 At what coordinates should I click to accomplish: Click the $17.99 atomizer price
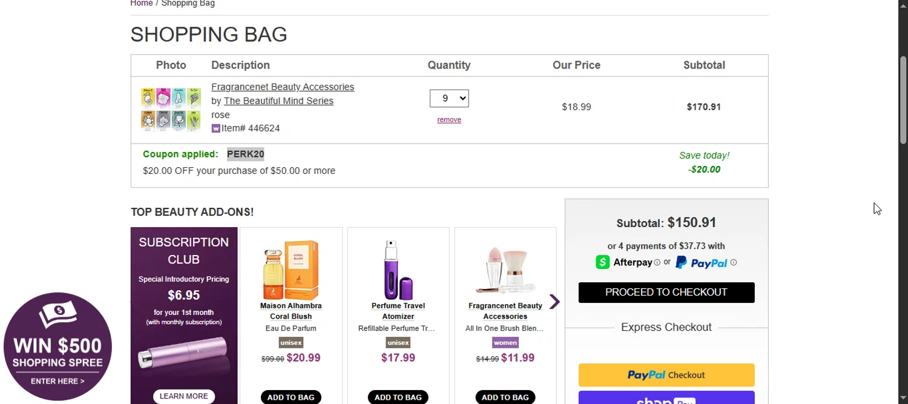tap(398, 358)
